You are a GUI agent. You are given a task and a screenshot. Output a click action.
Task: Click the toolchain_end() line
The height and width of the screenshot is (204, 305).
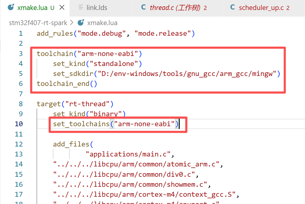(x=67, y=84)
